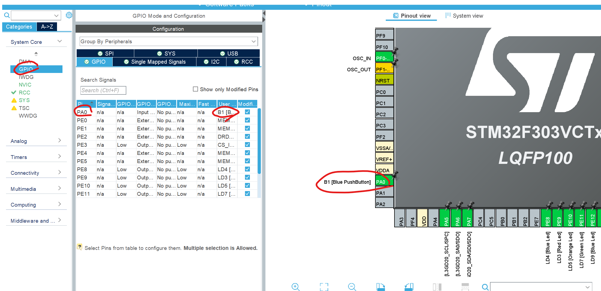The width and height of the screenshot is (601, 291).
Task: Click the info hint icon below table
Action: tap(79, 247)
